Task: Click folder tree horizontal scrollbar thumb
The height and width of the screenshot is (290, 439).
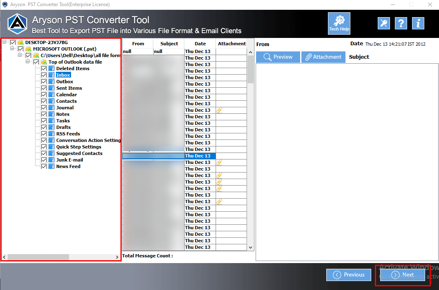Action: (38, 257)
